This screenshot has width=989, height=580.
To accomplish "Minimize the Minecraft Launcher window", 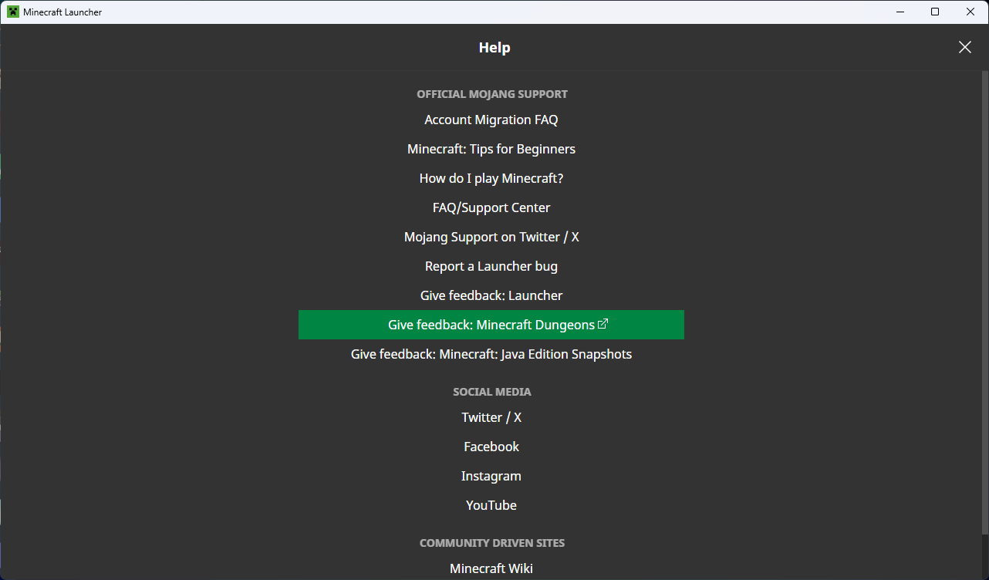I will (900, 12).
